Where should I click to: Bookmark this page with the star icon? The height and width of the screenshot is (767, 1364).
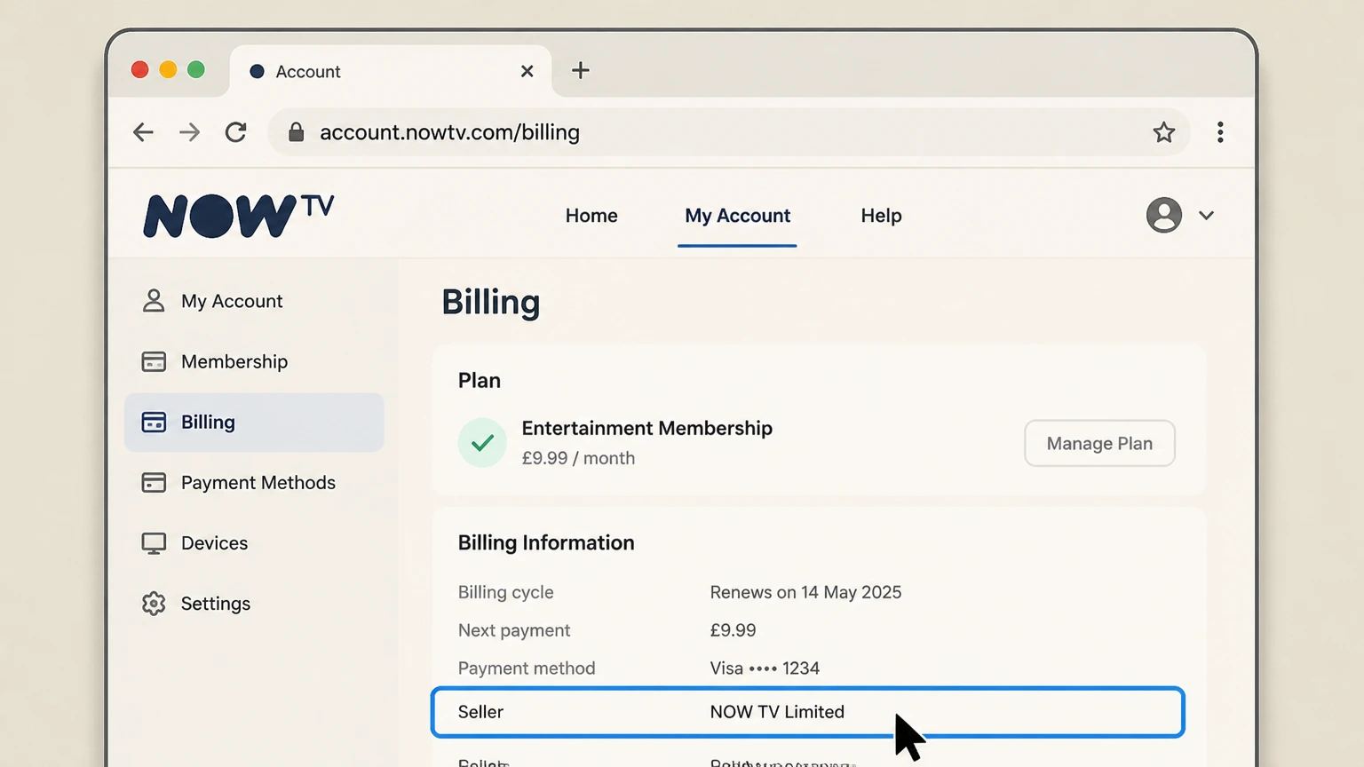pos(1164,132)
